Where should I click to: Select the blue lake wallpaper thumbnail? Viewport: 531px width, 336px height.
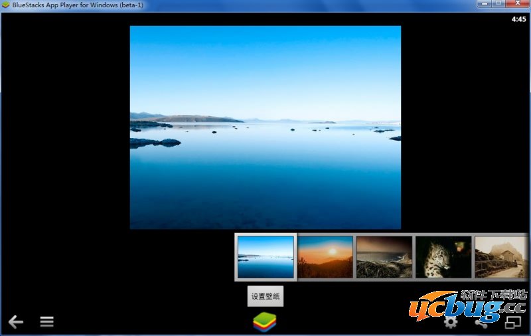click(265, 257)
